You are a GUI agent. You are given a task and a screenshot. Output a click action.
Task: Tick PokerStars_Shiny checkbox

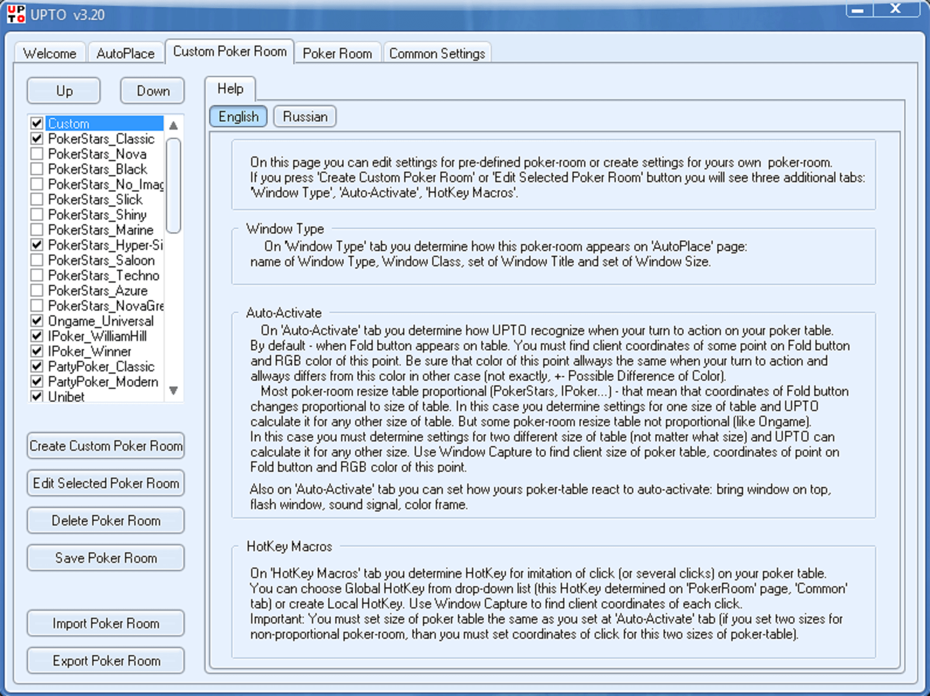pyautogui.click(x=37, y=214)
